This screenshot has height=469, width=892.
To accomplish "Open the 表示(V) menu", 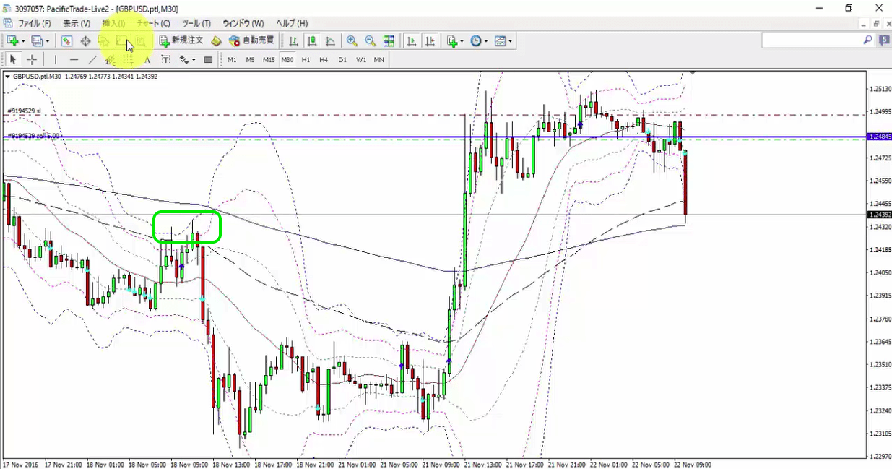I will 77,23.
